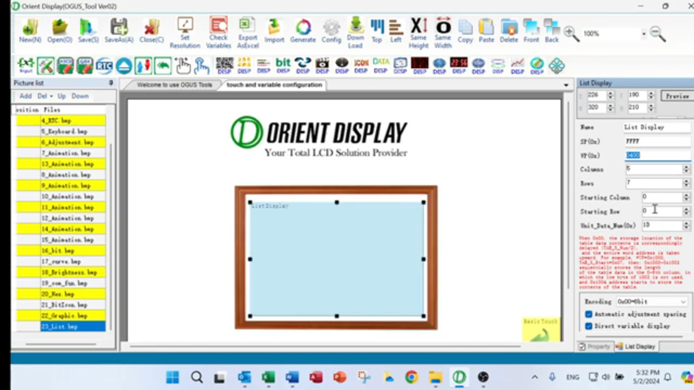This screenshot has width=694, height=390.
Task: Pin the Picture list panel
Action: 111,83
